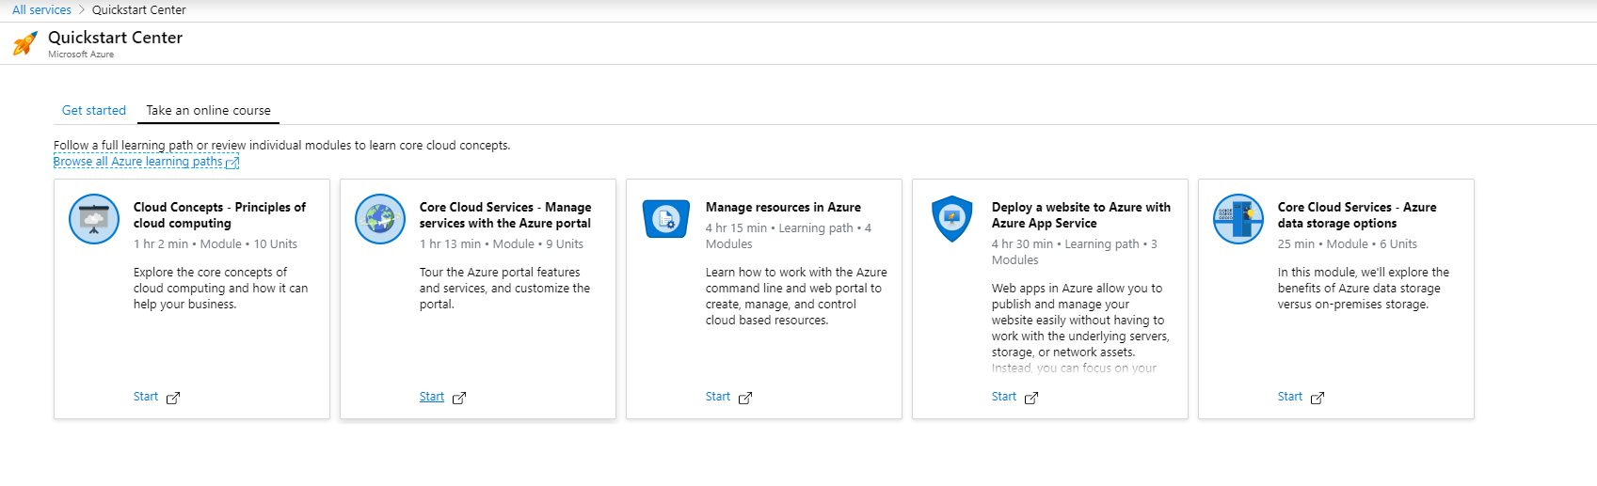Go to All services breadcrumb

pos(41,9)
